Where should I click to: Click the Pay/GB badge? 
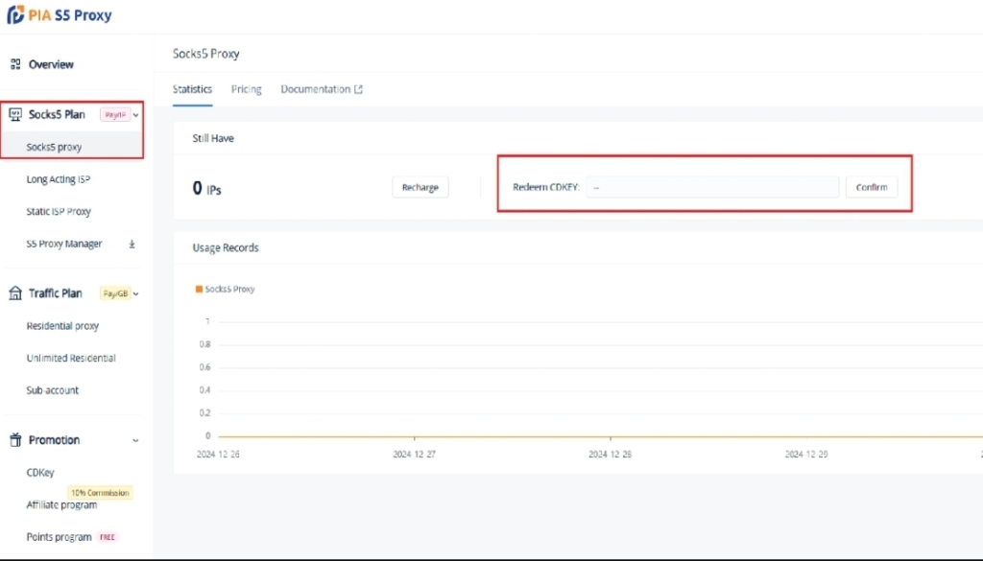pyautogui.click(x=115, y=293)
